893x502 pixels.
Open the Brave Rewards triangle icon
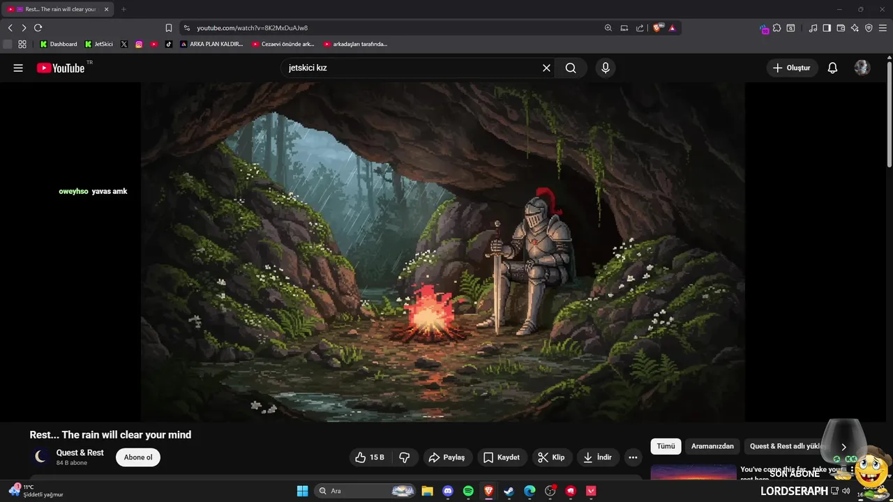coord(672,28)
